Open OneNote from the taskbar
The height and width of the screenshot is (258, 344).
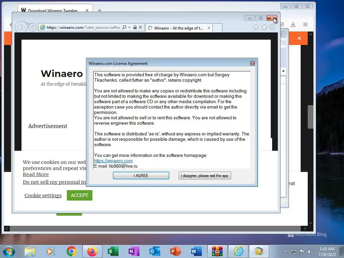click(x=134, y=251)
